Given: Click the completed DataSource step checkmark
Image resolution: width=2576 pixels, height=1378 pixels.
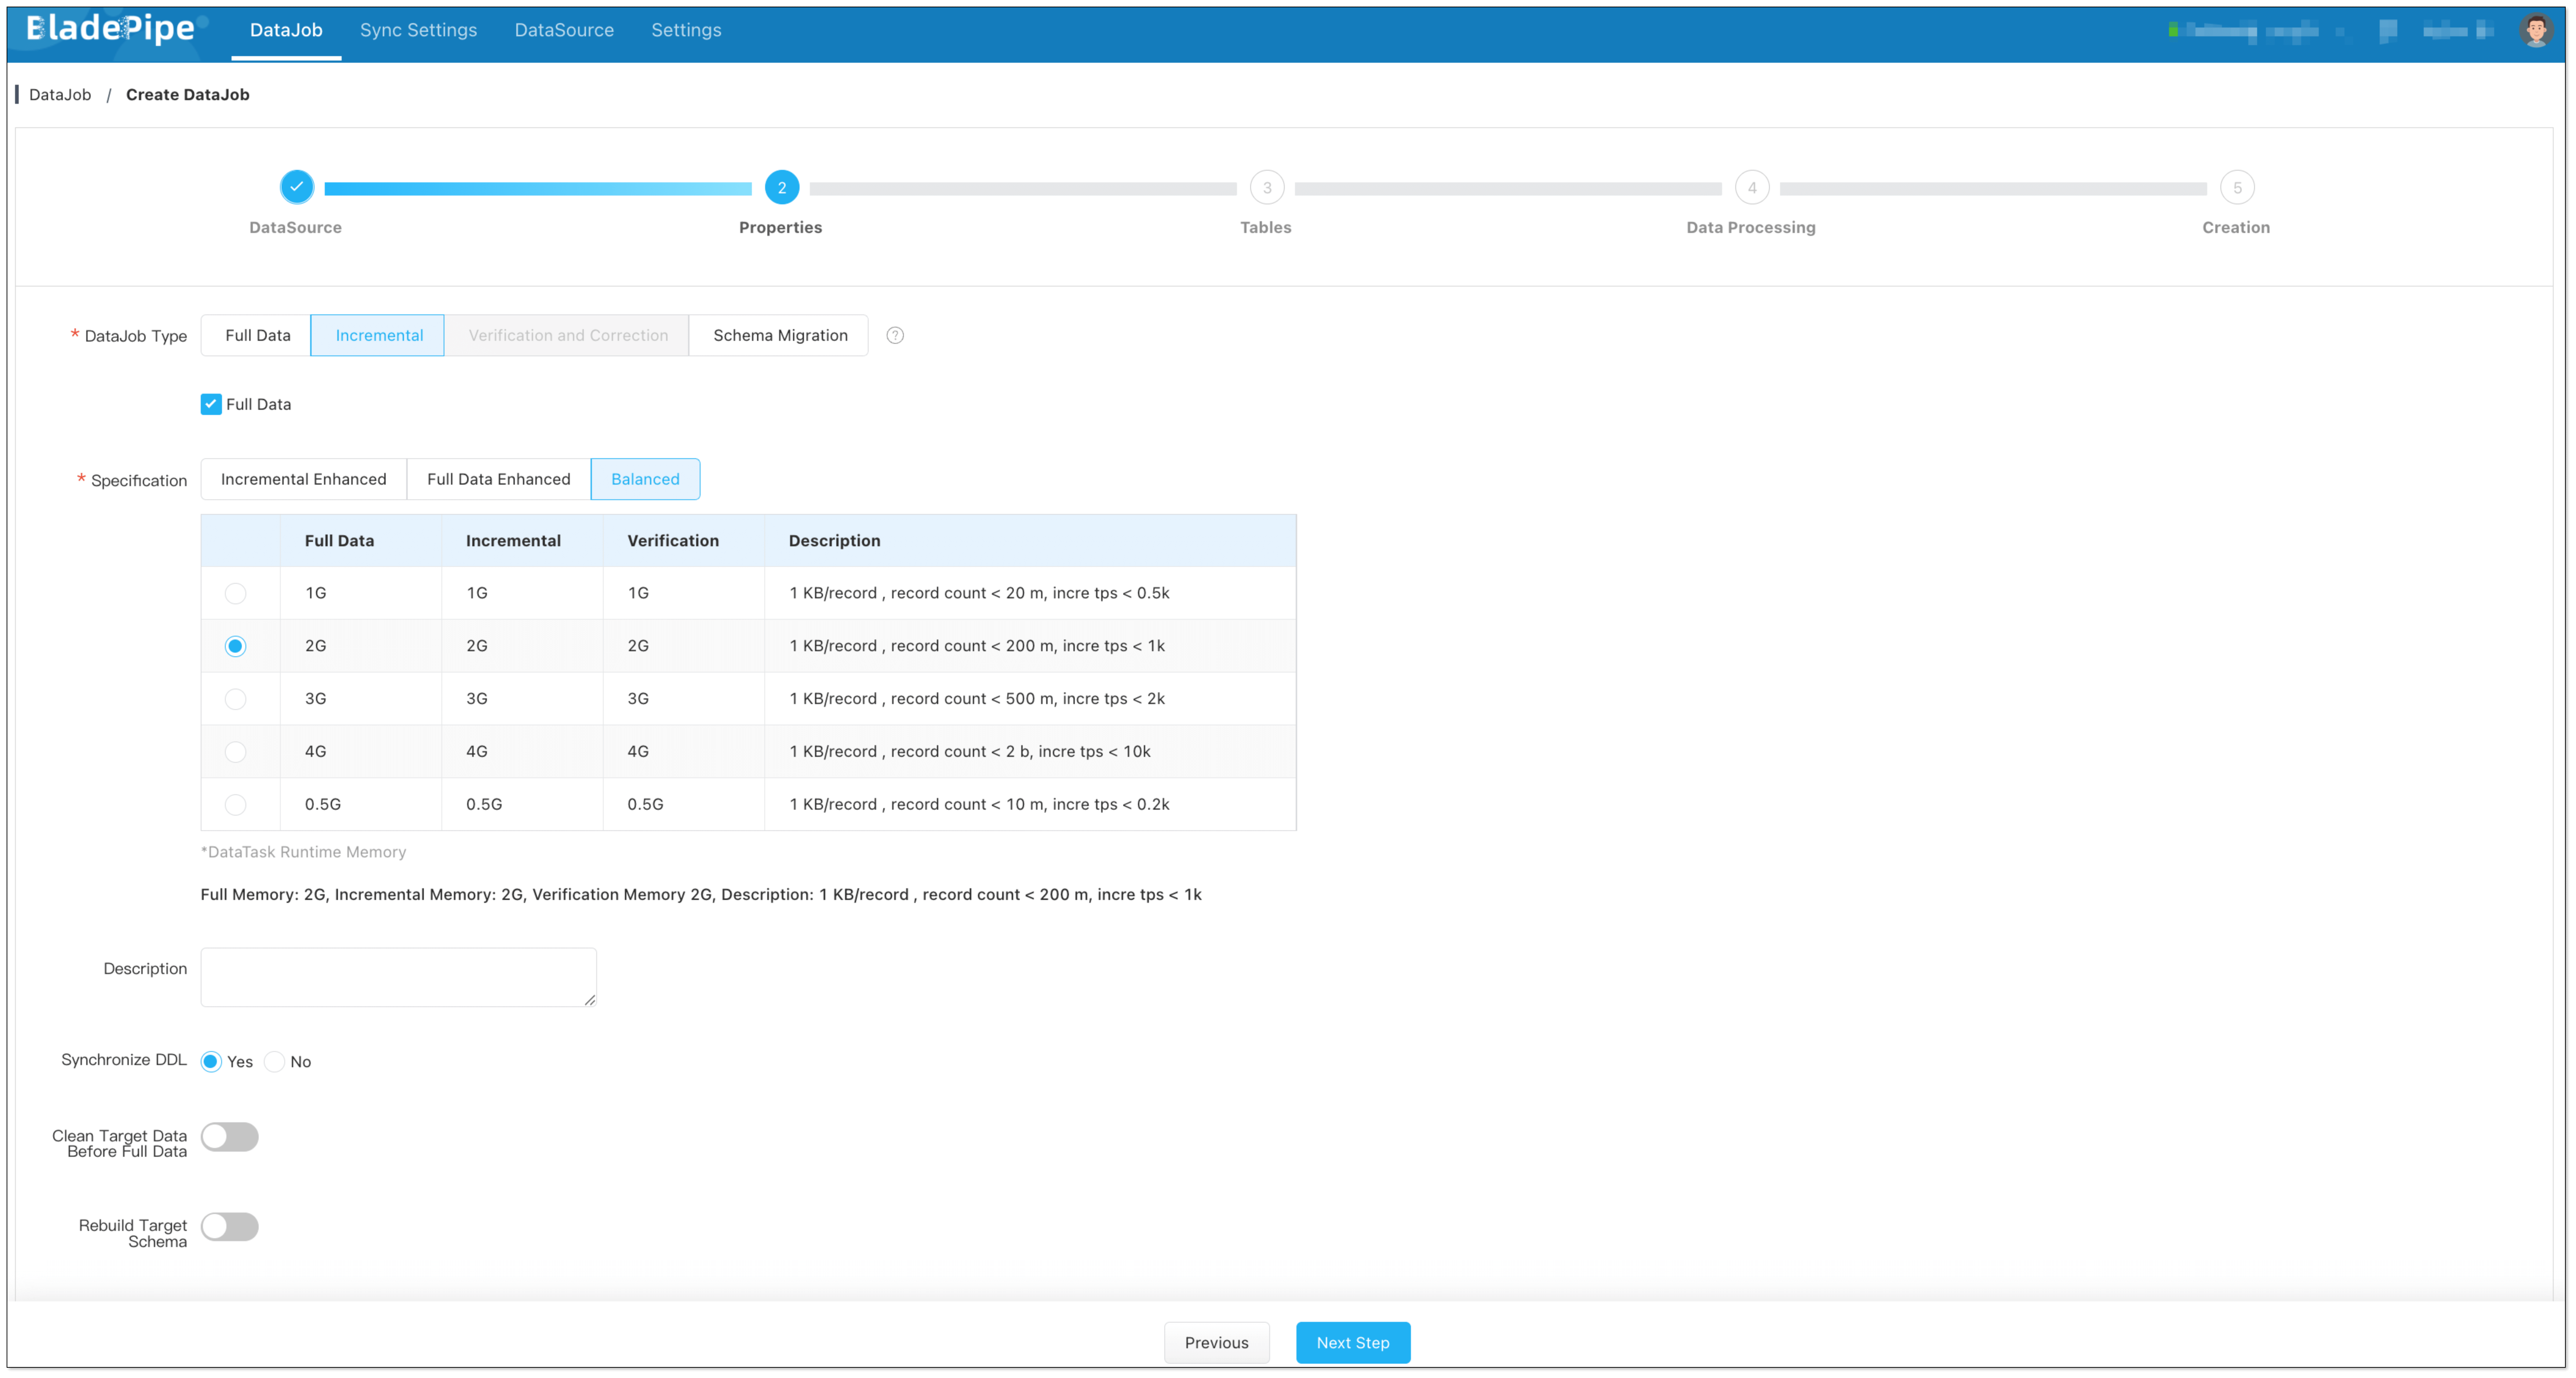Looking at the screenshot, I should click(296, 187).
